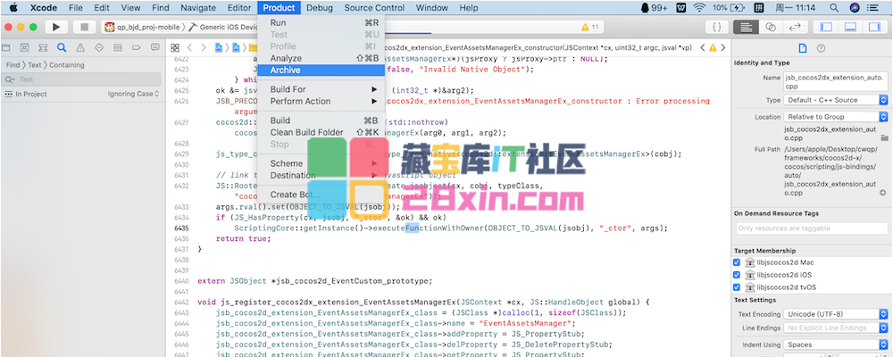Click the Stop button in toolbar
Viewport: 893px width, 357px height.
(85, 28)
